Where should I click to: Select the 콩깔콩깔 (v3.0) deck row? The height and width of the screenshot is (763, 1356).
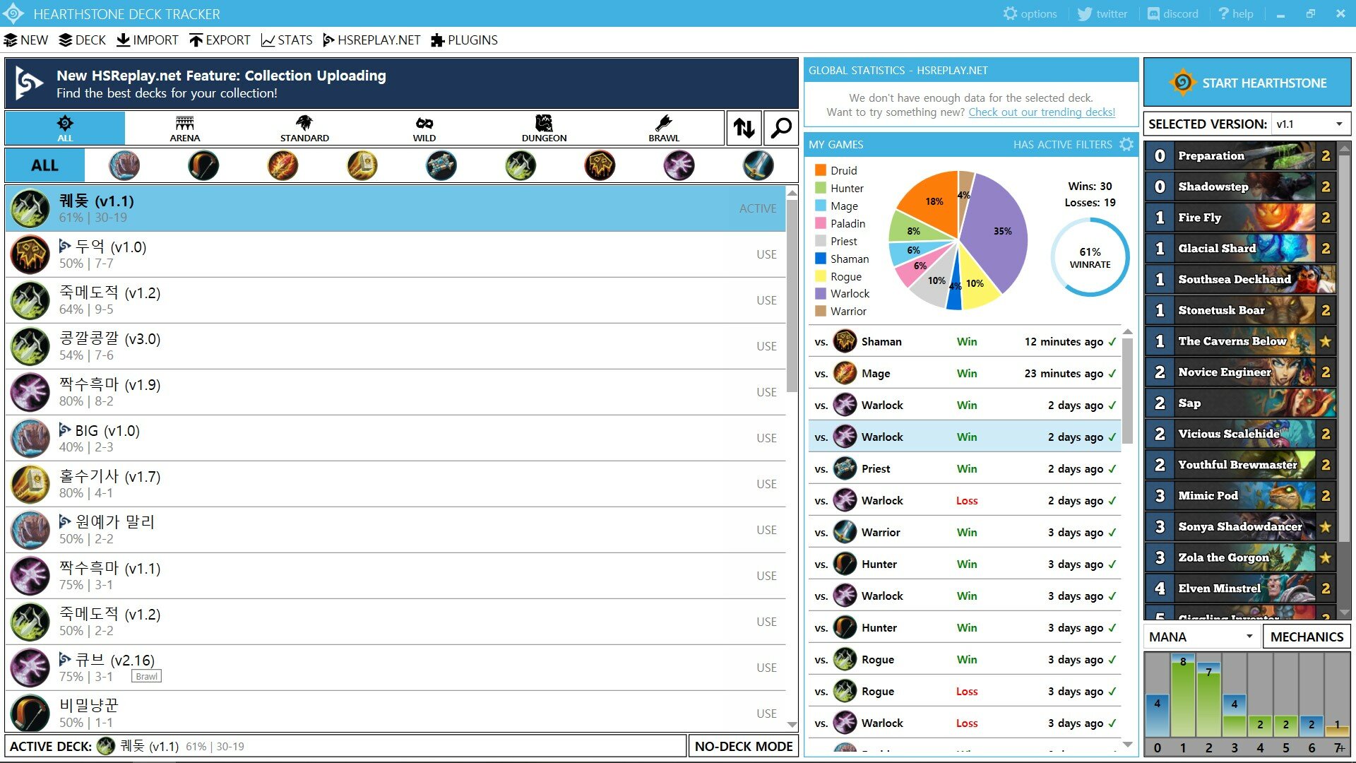pyautogui.click(x=395, y=346)
